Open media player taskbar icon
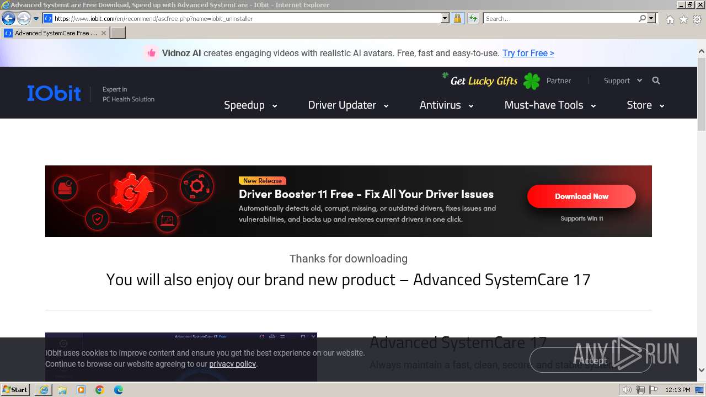This screenshot has height=397, width=706. pyautogui.click(x=81, y=390)
